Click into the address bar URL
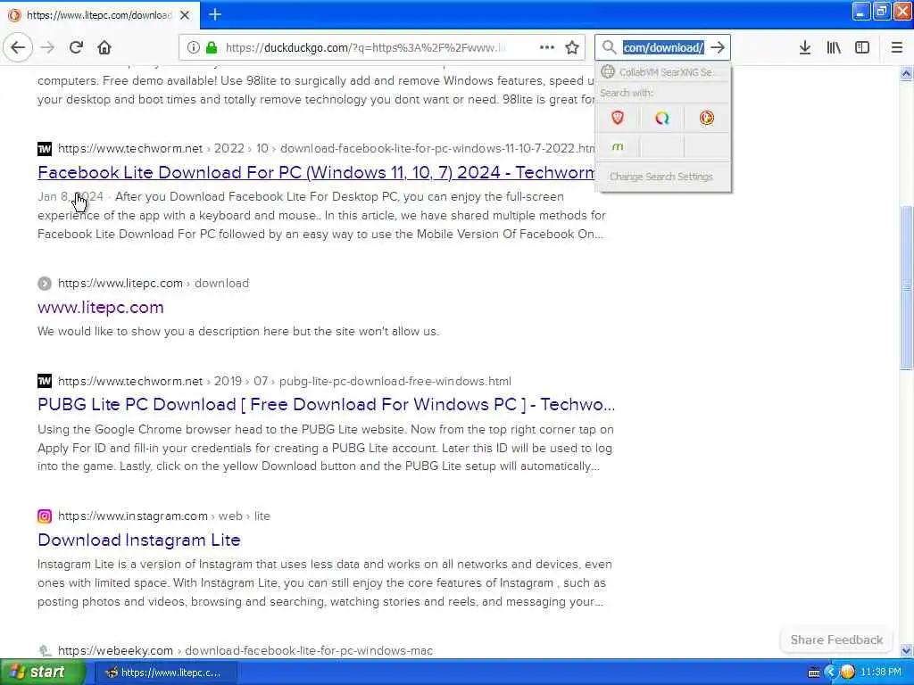 point(366,48)
